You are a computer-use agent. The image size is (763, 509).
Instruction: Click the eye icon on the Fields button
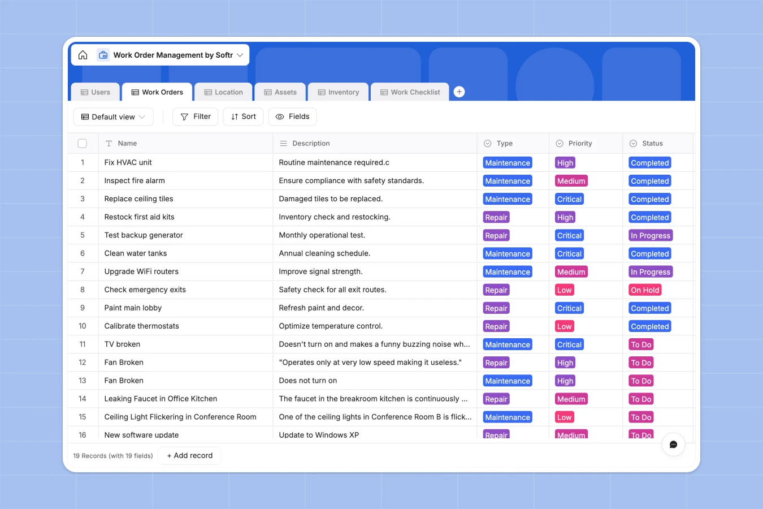279,117
